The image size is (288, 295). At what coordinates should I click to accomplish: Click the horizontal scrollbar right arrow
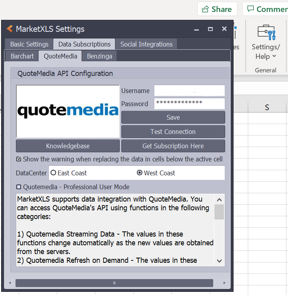click(x=224, y=283)
